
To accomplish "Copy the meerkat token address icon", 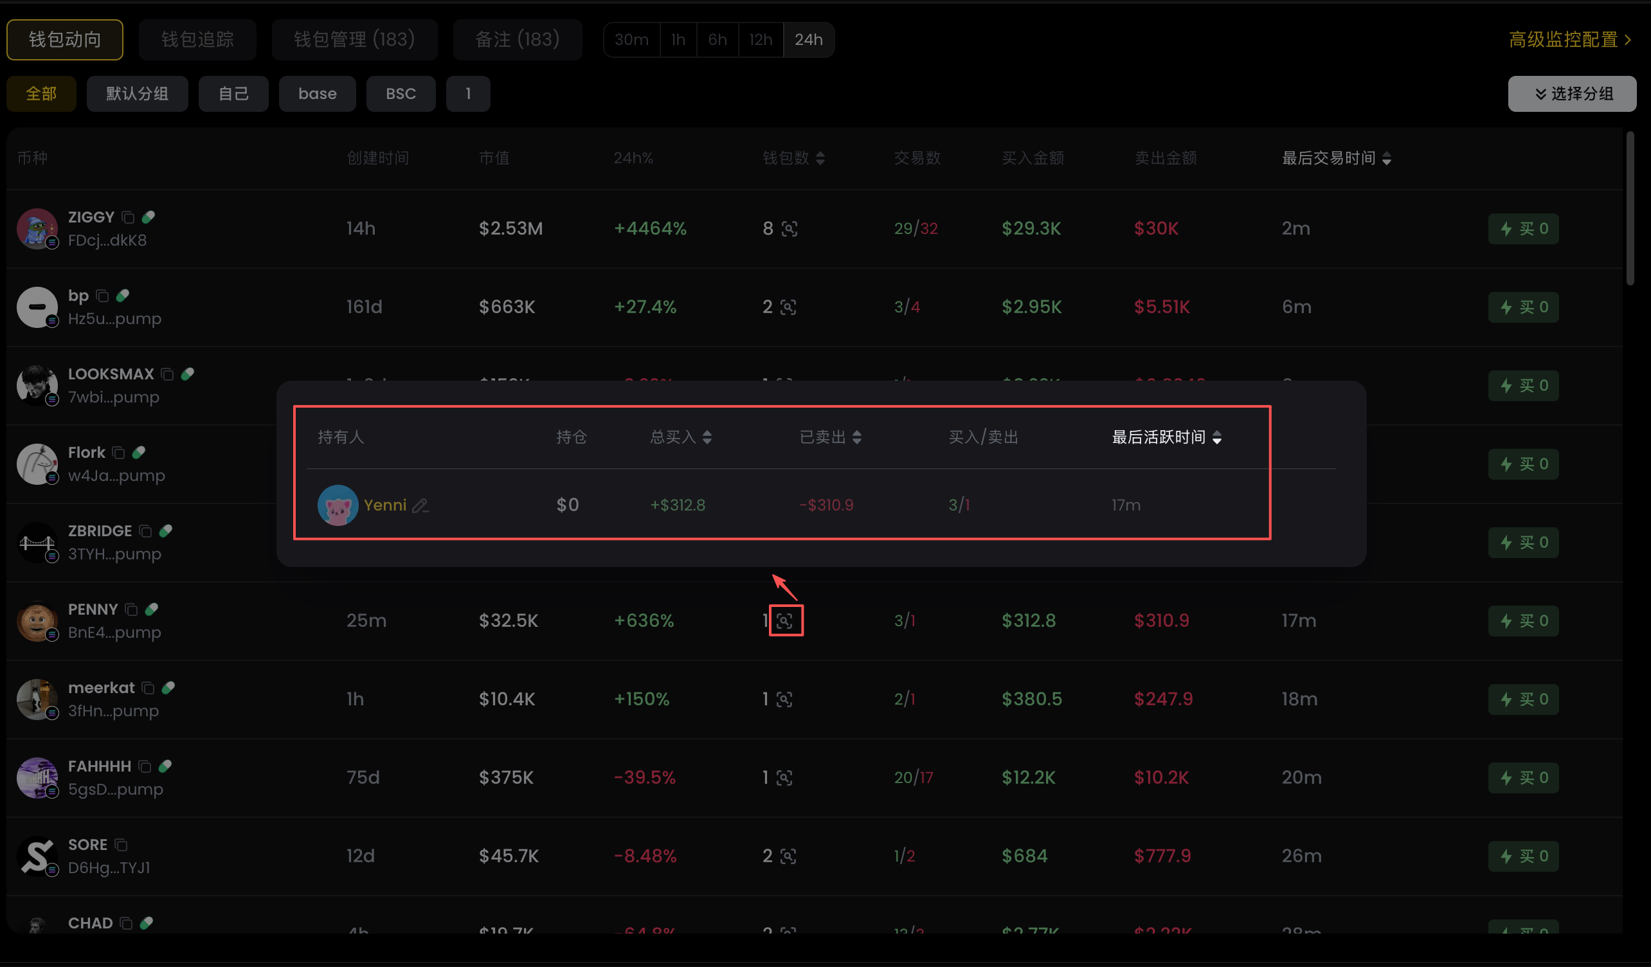I will 148,688.
